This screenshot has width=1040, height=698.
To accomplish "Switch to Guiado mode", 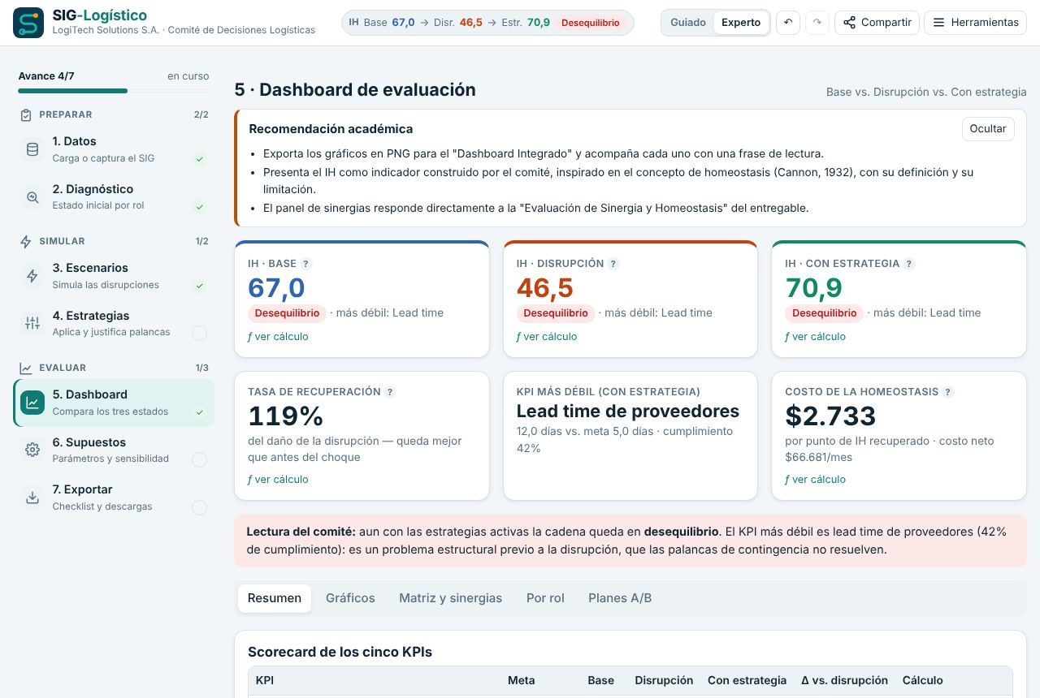I will [688, 23].
